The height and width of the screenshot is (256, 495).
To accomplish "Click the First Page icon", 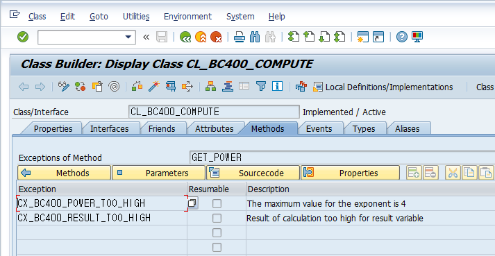I will pyautogui.click(x=293, y=37).
